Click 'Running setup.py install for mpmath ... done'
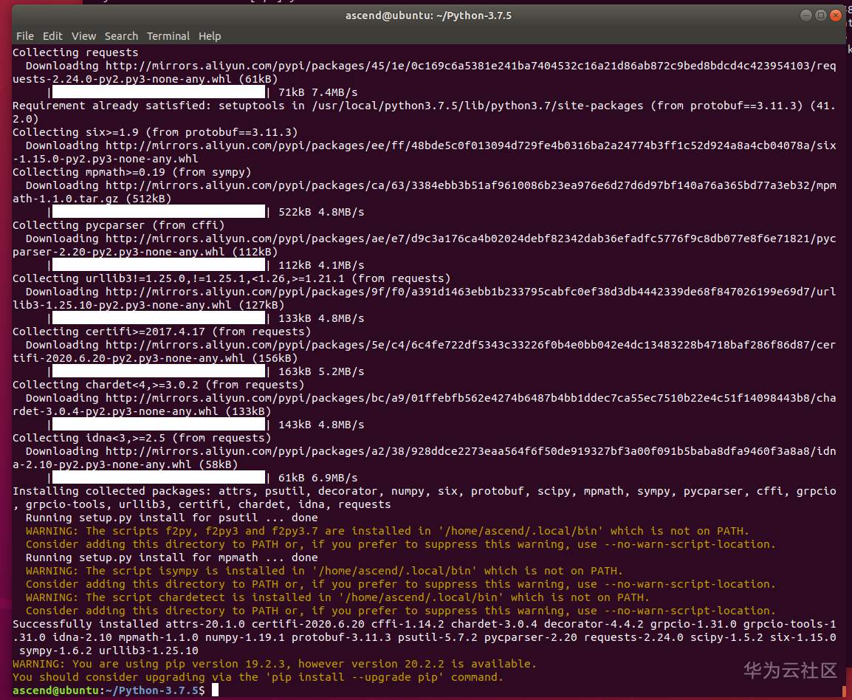Screen dimensions: 852x700 tap(172, 557)
